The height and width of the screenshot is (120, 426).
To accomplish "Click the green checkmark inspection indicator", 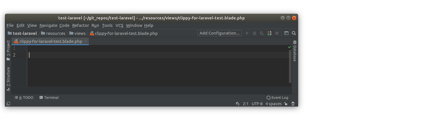I will pos(289,47).
